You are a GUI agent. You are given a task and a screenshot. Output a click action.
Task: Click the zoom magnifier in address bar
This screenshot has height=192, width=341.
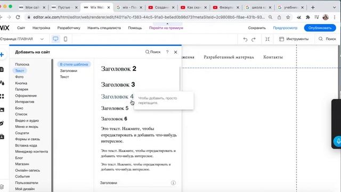[270, 17]
